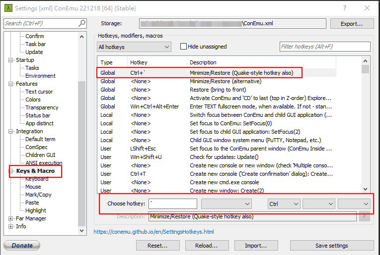Click the ConEmu lambda title bar icon
Image resolution: width=380 pixels, height=255 pixels.
click(8, 8)
